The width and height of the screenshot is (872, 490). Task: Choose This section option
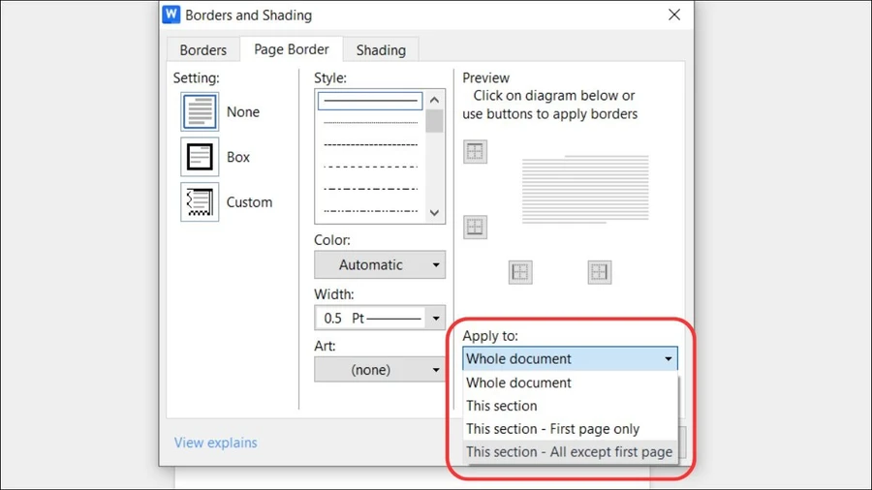(570, 406)
